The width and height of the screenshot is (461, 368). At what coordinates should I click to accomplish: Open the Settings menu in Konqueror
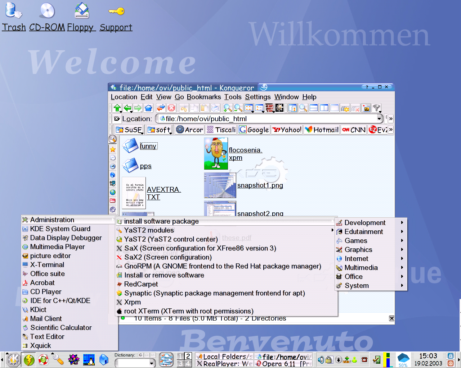258,97
